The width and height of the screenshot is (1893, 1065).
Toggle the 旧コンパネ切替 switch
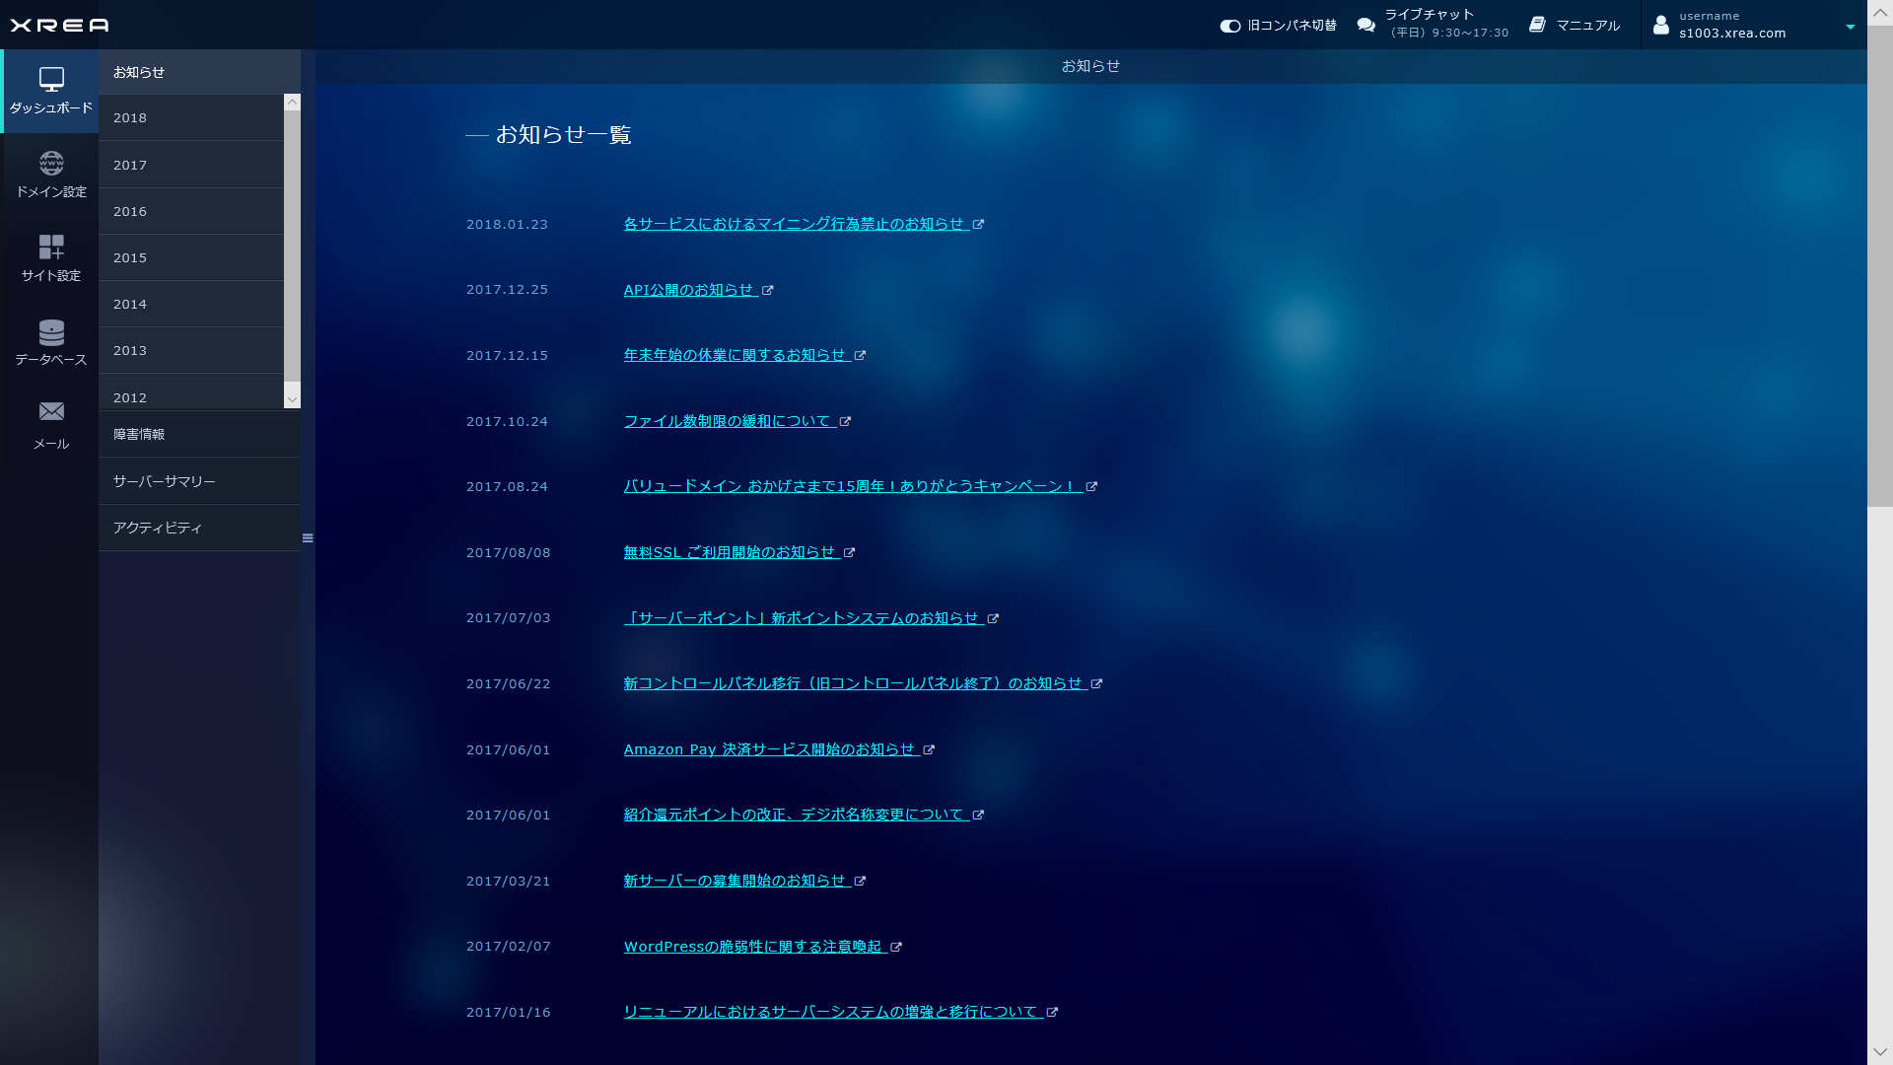point(1229,26)
